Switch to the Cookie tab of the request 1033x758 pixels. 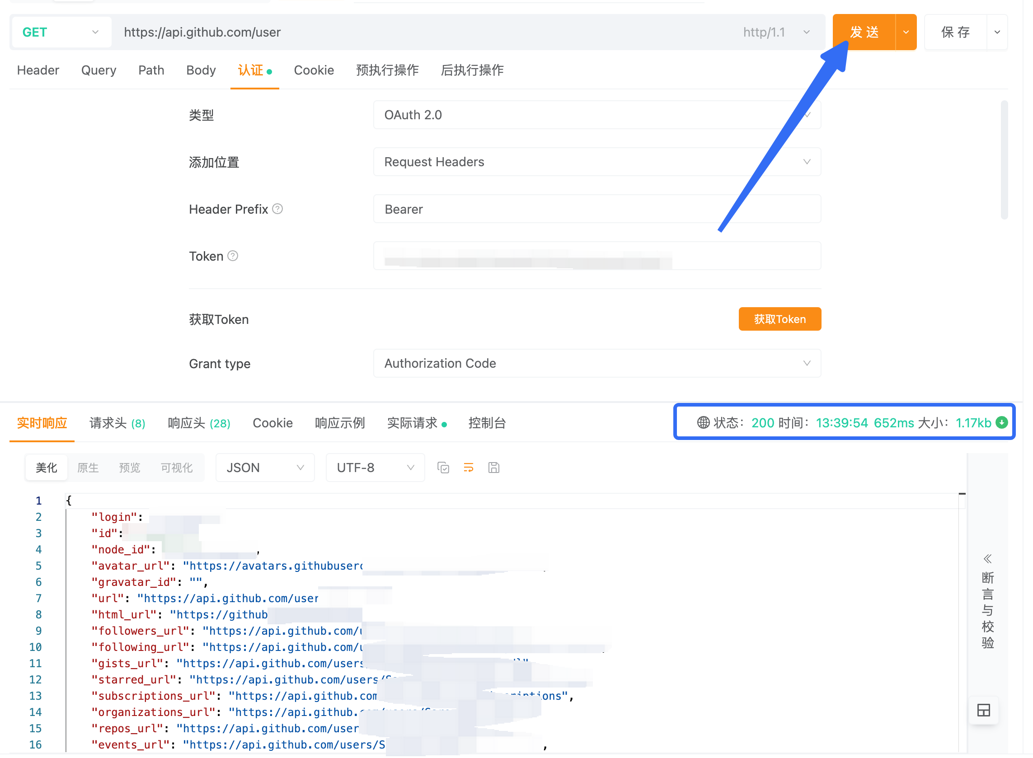click(314, 70)
